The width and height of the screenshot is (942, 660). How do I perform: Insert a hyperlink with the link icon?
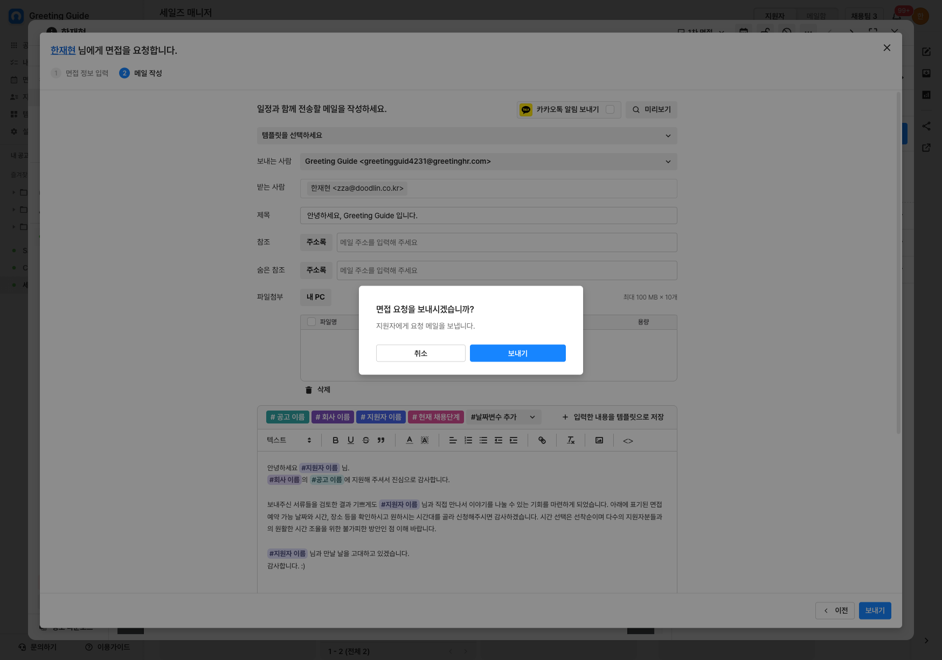tap(542, 440)
